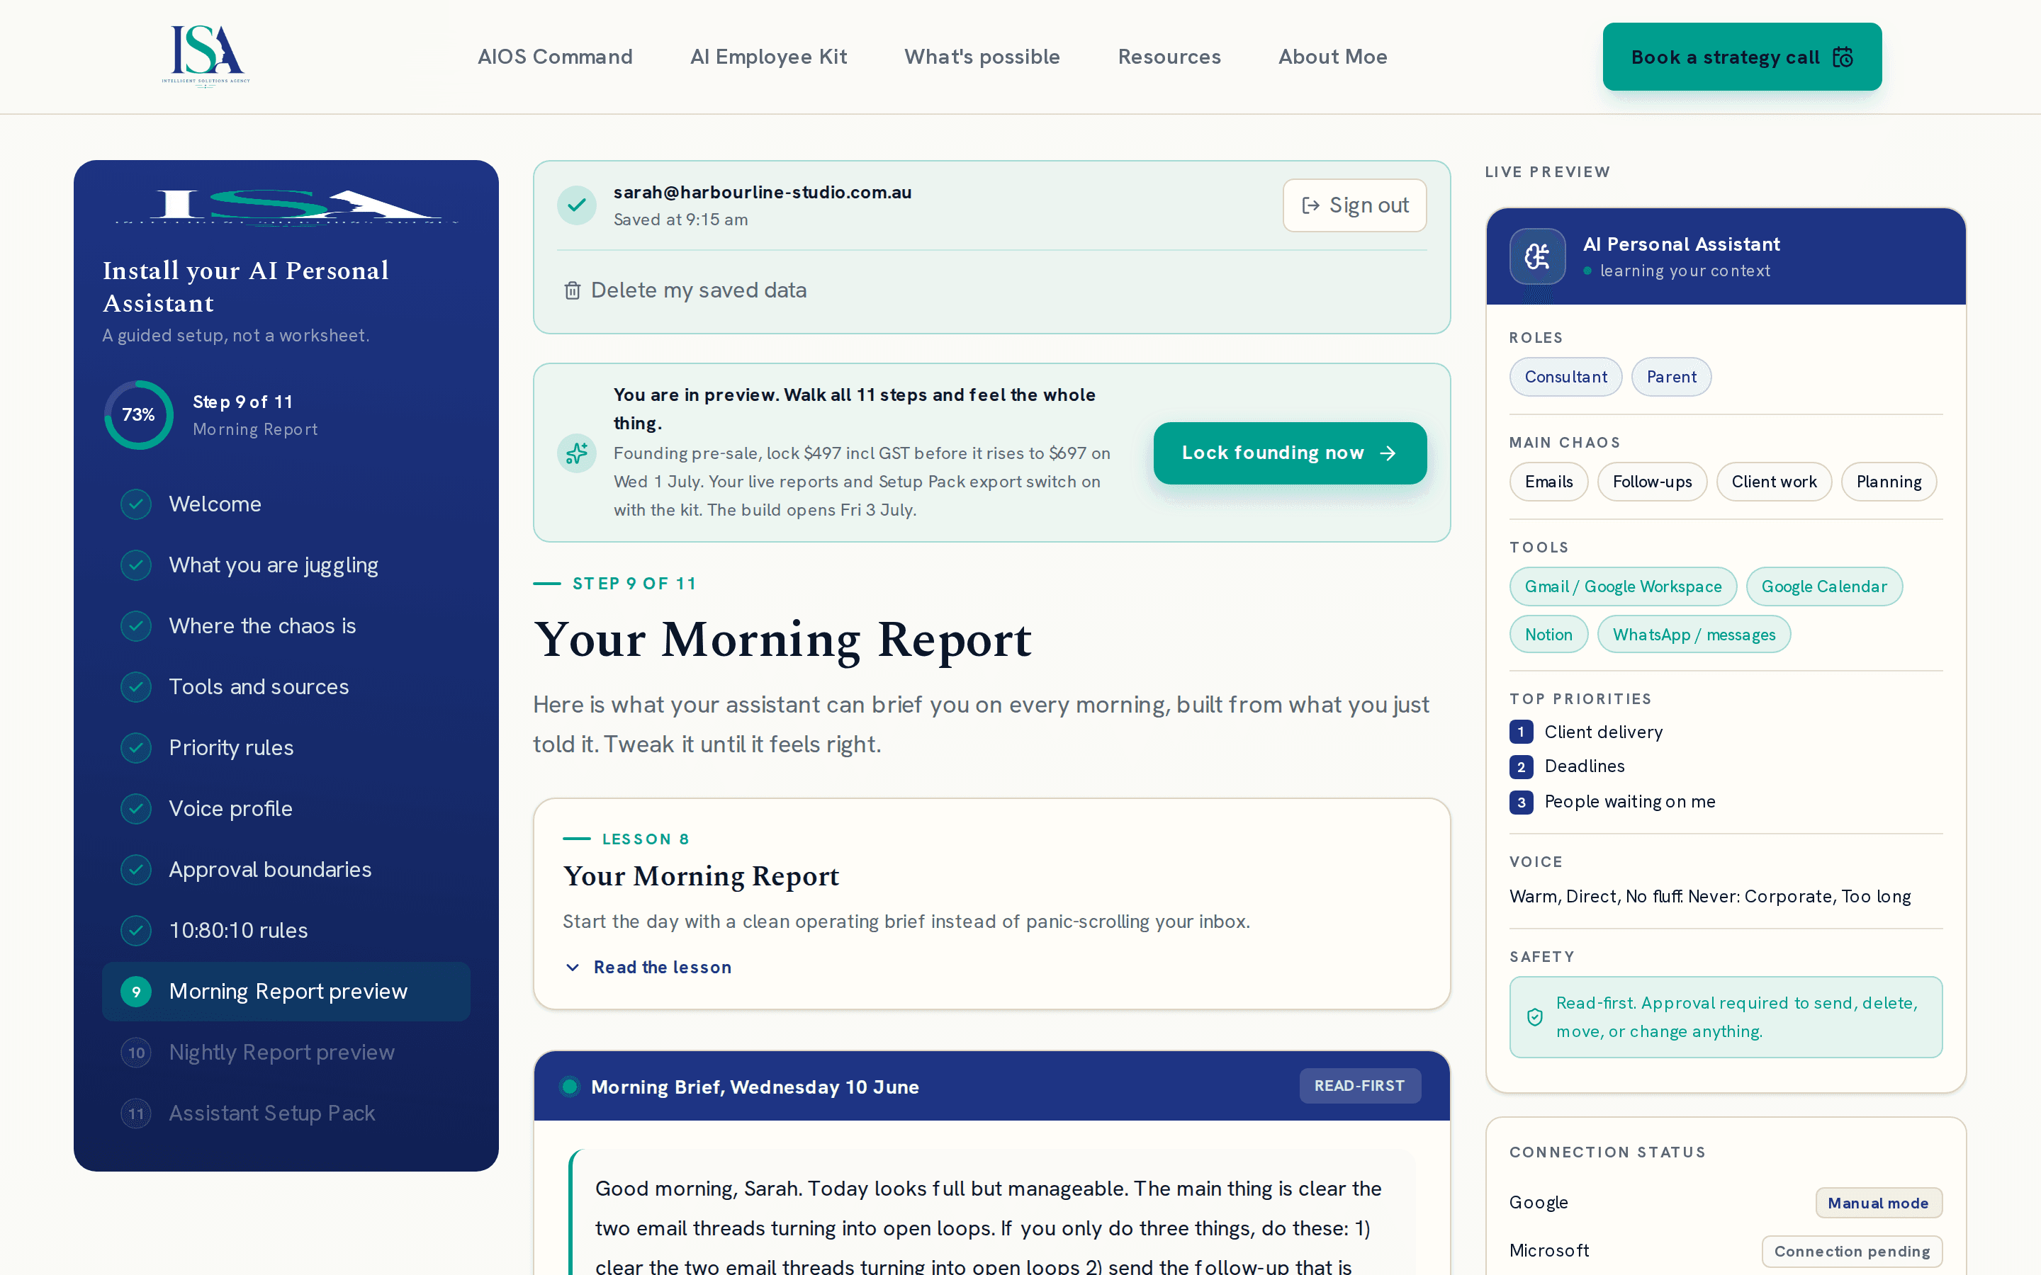This screenshot has height=1275, width=2041.
Task: Click Book a strategy call button
Action: pyautogui.click(x=1742, y=57)
